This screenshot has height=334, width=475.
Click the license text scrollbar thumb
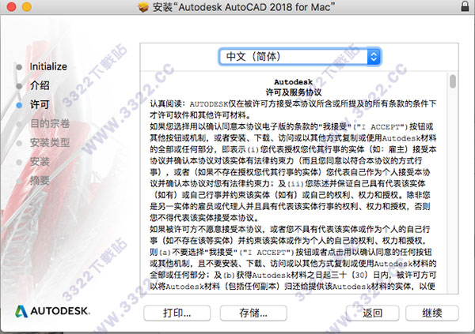coord(453,81)
